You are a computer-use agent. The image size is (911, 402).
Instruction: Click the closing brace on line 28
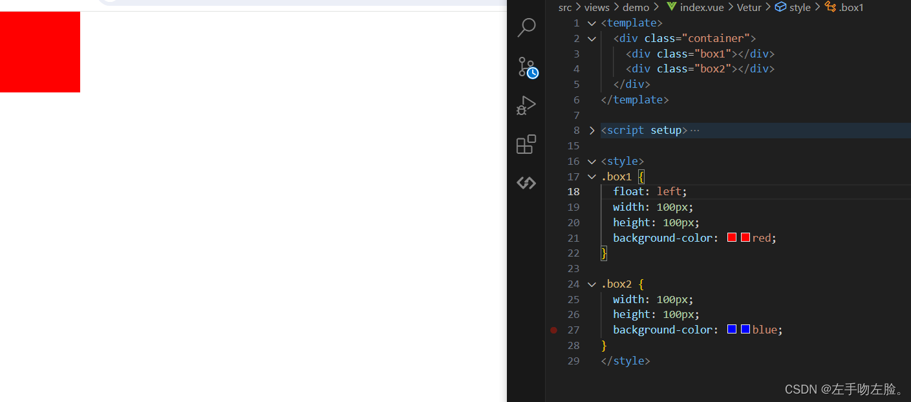604,346
